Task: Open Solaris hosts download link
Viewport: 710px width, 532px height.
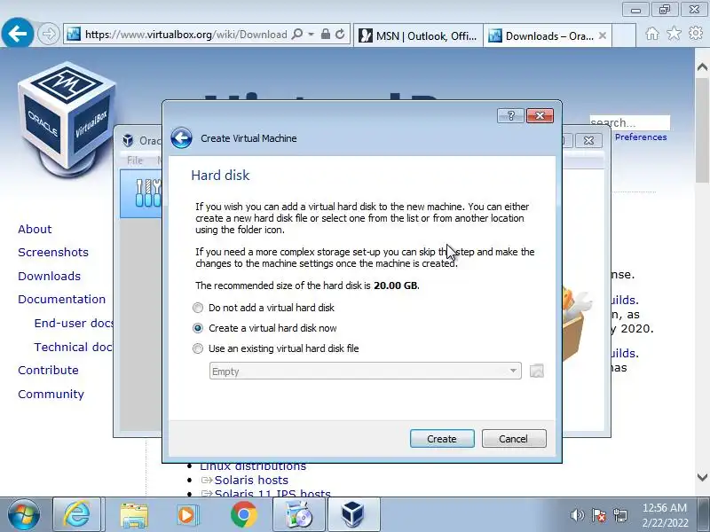Action: [251, 480]
